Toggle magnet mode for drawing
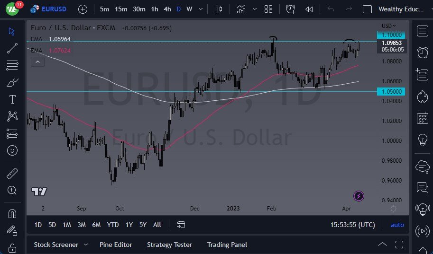The image size is (433, 254). tap(12, 213)
